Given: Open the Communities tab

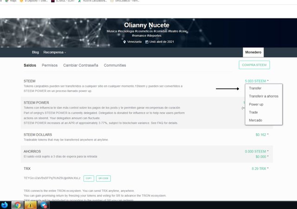Looking at the screenshot, I should point(115,65).
